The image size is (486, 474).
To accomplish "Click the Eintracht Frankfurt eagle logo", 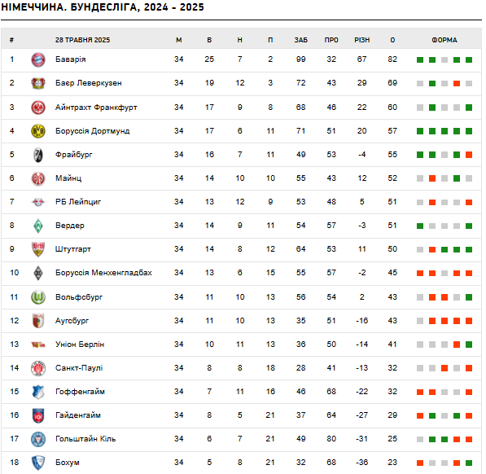I will 38,108.
